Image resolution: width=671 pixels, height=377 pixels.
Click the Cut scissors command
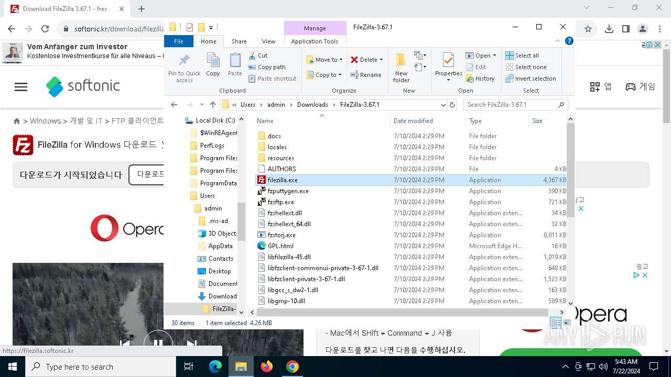[258, 56]
